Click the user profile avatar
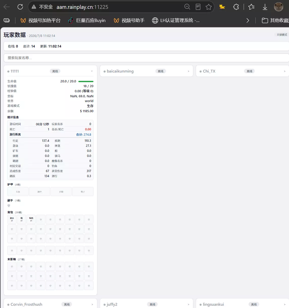 tap(279, 7)
